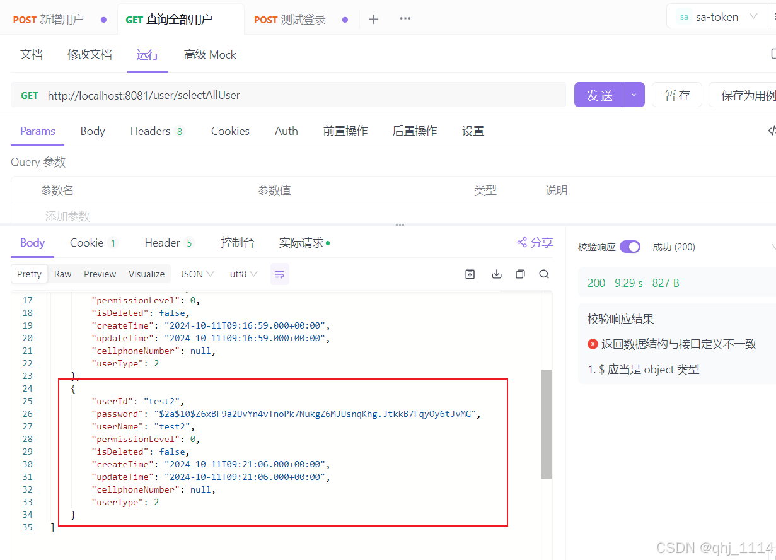This screenshot has height=560, width=776.
Task: Open the 高级 Mock tab
Action: 210,55
